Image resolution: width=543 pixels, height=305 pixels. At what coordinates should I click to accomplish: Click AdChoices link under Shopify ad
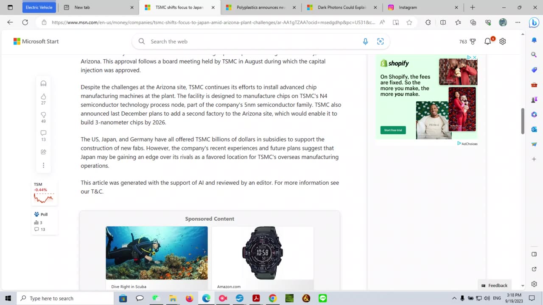click(467, 144)
